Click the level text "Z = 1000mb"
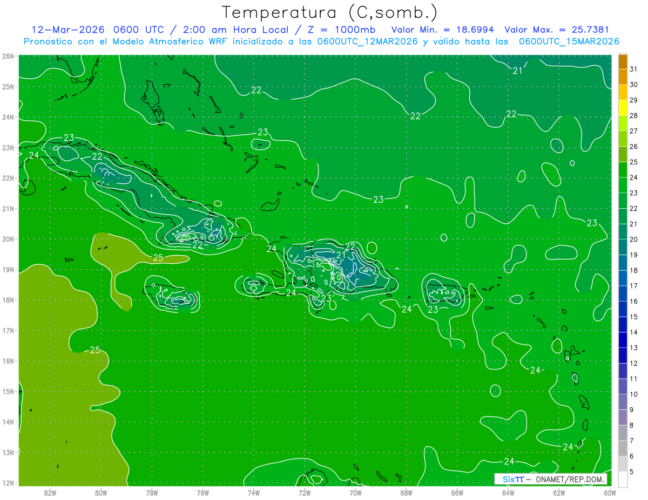The image size is (648, 500). [342, 30]
